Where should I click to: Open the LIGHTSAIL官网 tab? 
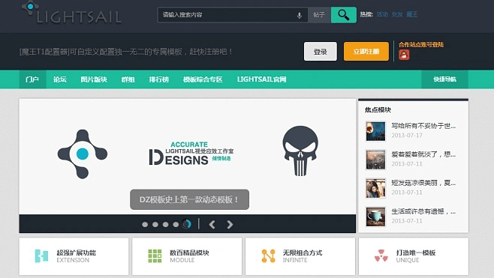click(x=261, y=79)
